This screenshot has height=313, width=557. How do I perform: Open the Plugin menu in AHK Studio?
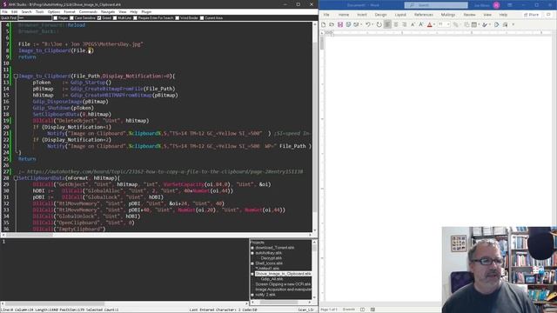[x=146, y=11]
